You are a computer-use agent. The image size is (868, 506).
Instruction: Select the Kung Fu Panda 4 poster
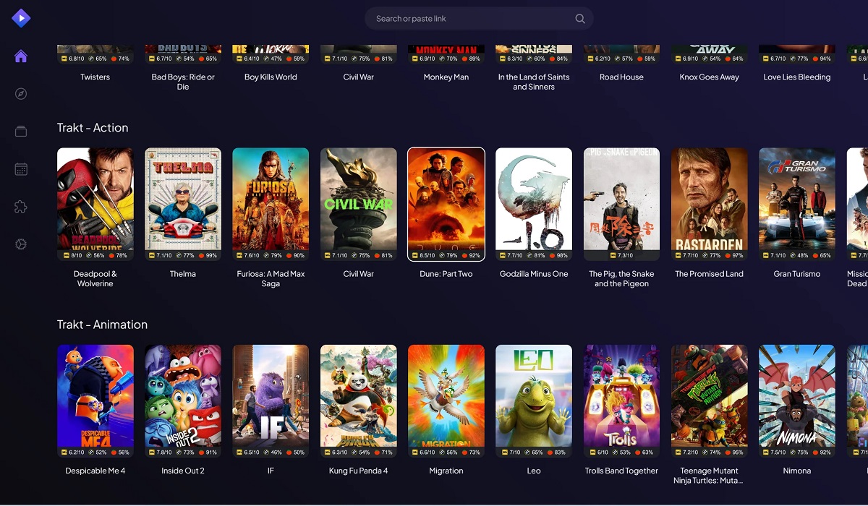358,400
